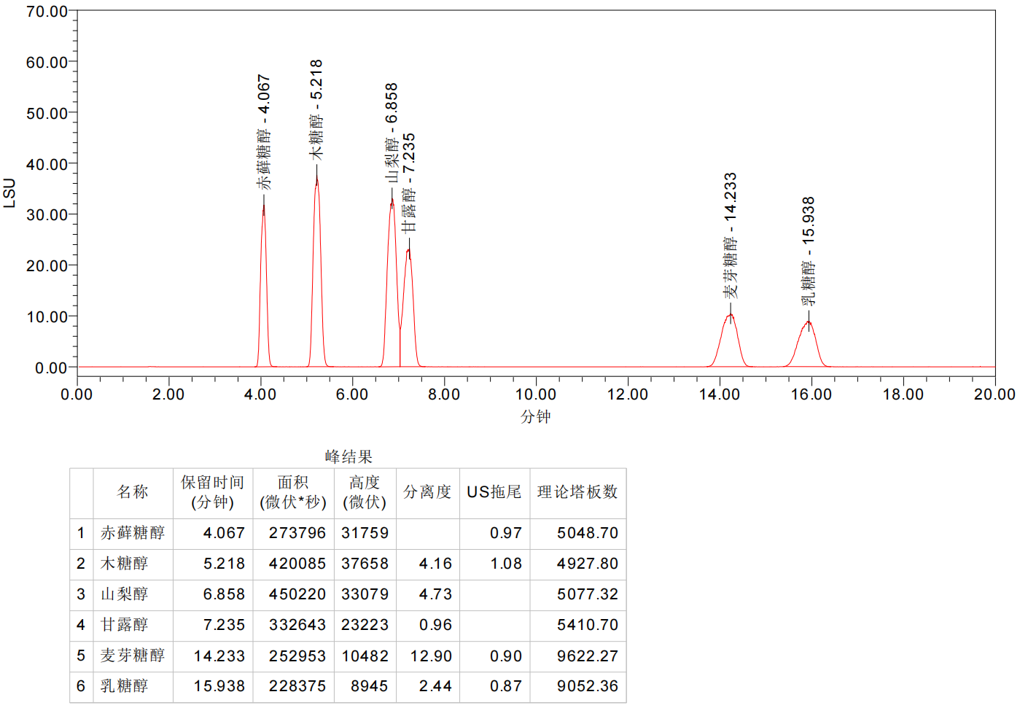Click area value 420085 in 木糖醇 row
This screenshot has height=708, width=1020.
pyautogui.click(x=297, y=564)
